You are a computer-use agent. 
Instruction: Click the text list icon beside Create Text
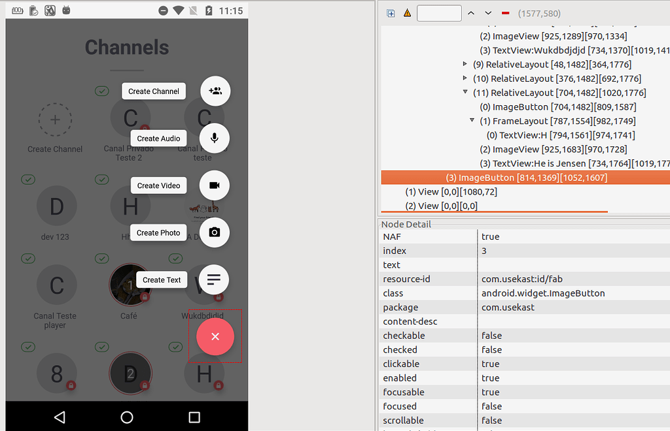tap(215, 279)
